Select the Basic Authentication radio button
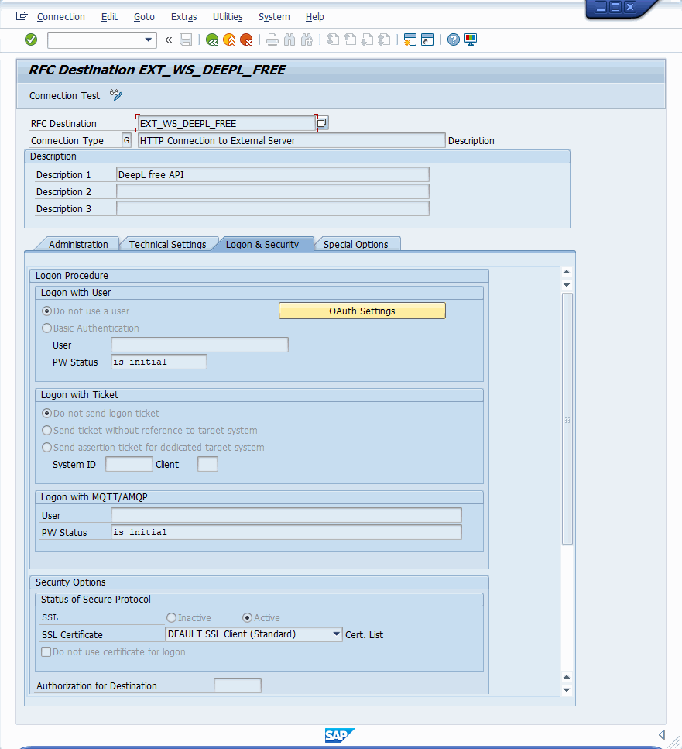The width and height of the screenshot is (682, 749). coord(46,328)
